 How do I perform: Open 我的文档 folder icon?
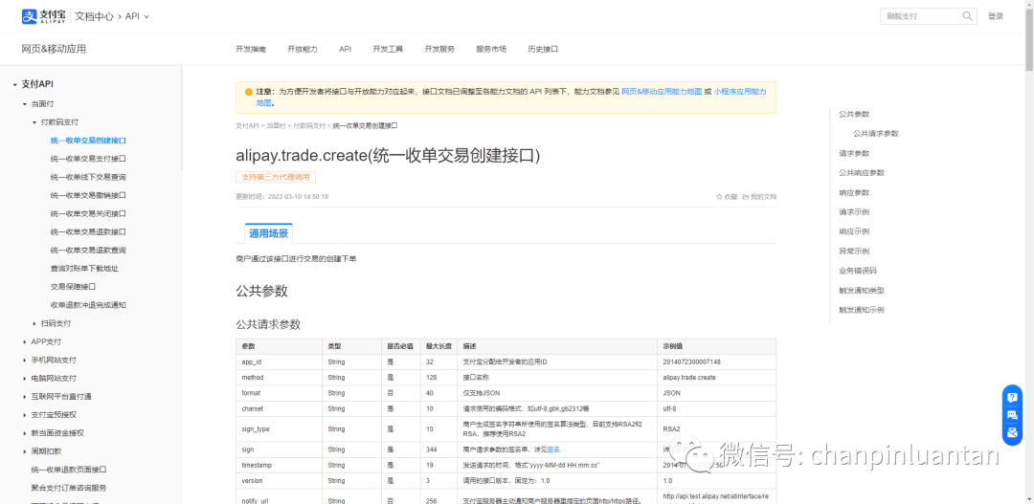pyautogui.click(x=745, y=196)
